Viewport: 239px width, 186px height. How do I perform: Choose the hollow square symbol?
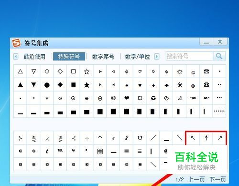point(73,71)
